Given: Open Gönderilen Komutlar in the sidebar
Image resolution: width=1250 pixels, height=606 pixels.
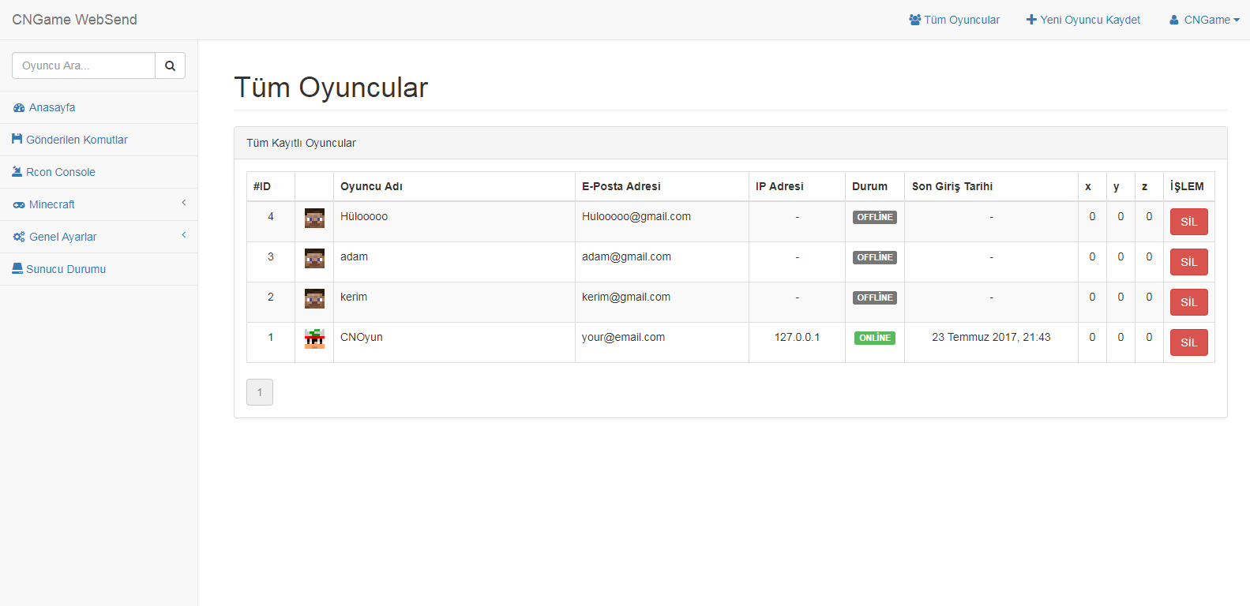Looking at the screenshot, I should click(x=99, y=140).
